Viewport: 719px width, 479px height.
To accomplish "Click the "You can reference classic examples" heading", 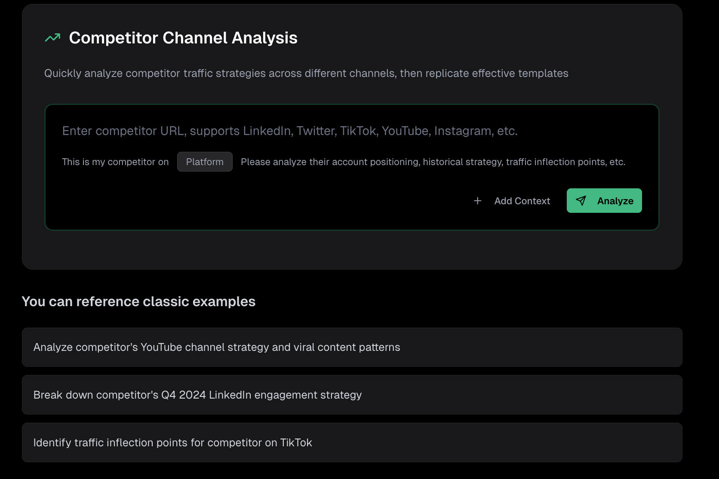I will click(x=138, y=301).
